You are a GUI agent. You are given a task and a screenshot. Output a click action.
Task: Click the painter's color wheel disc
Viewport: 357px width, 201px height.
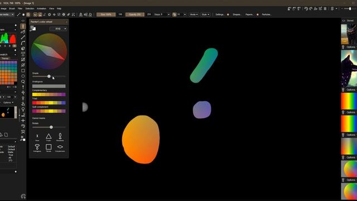(x=49, y=51)
